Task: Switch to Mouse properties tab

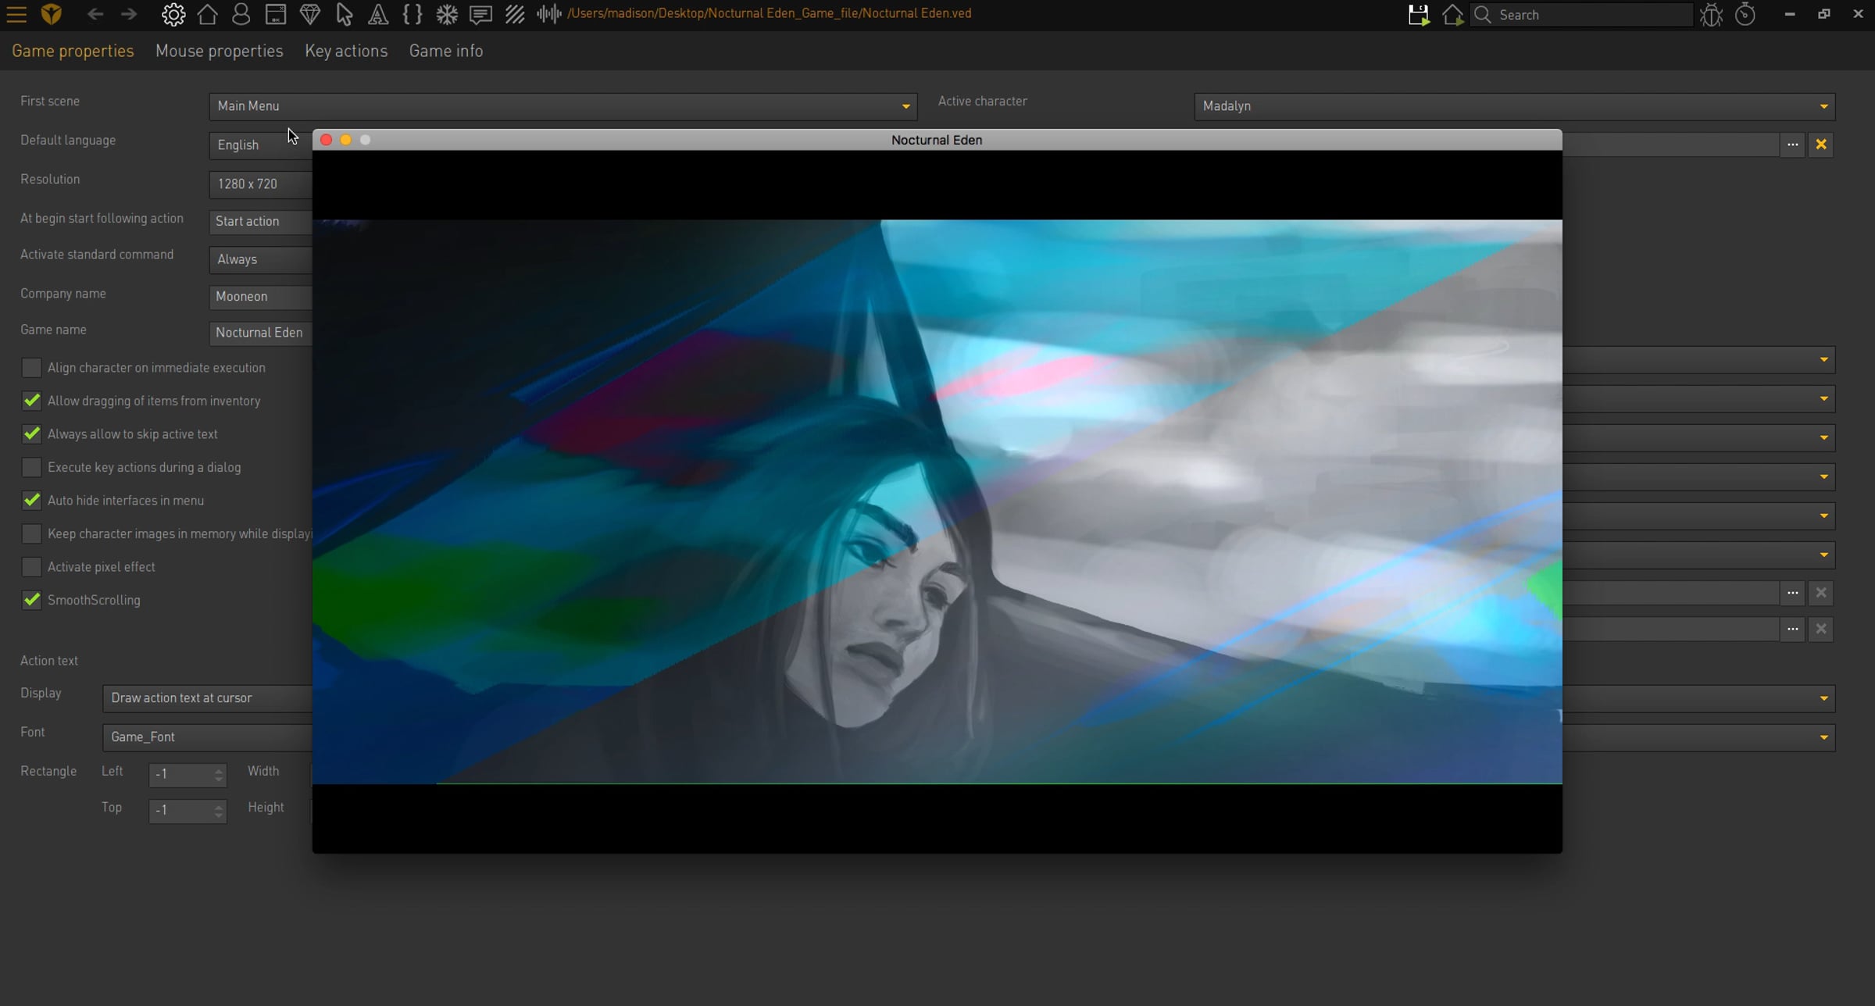Action: click(x=219, y=51)
